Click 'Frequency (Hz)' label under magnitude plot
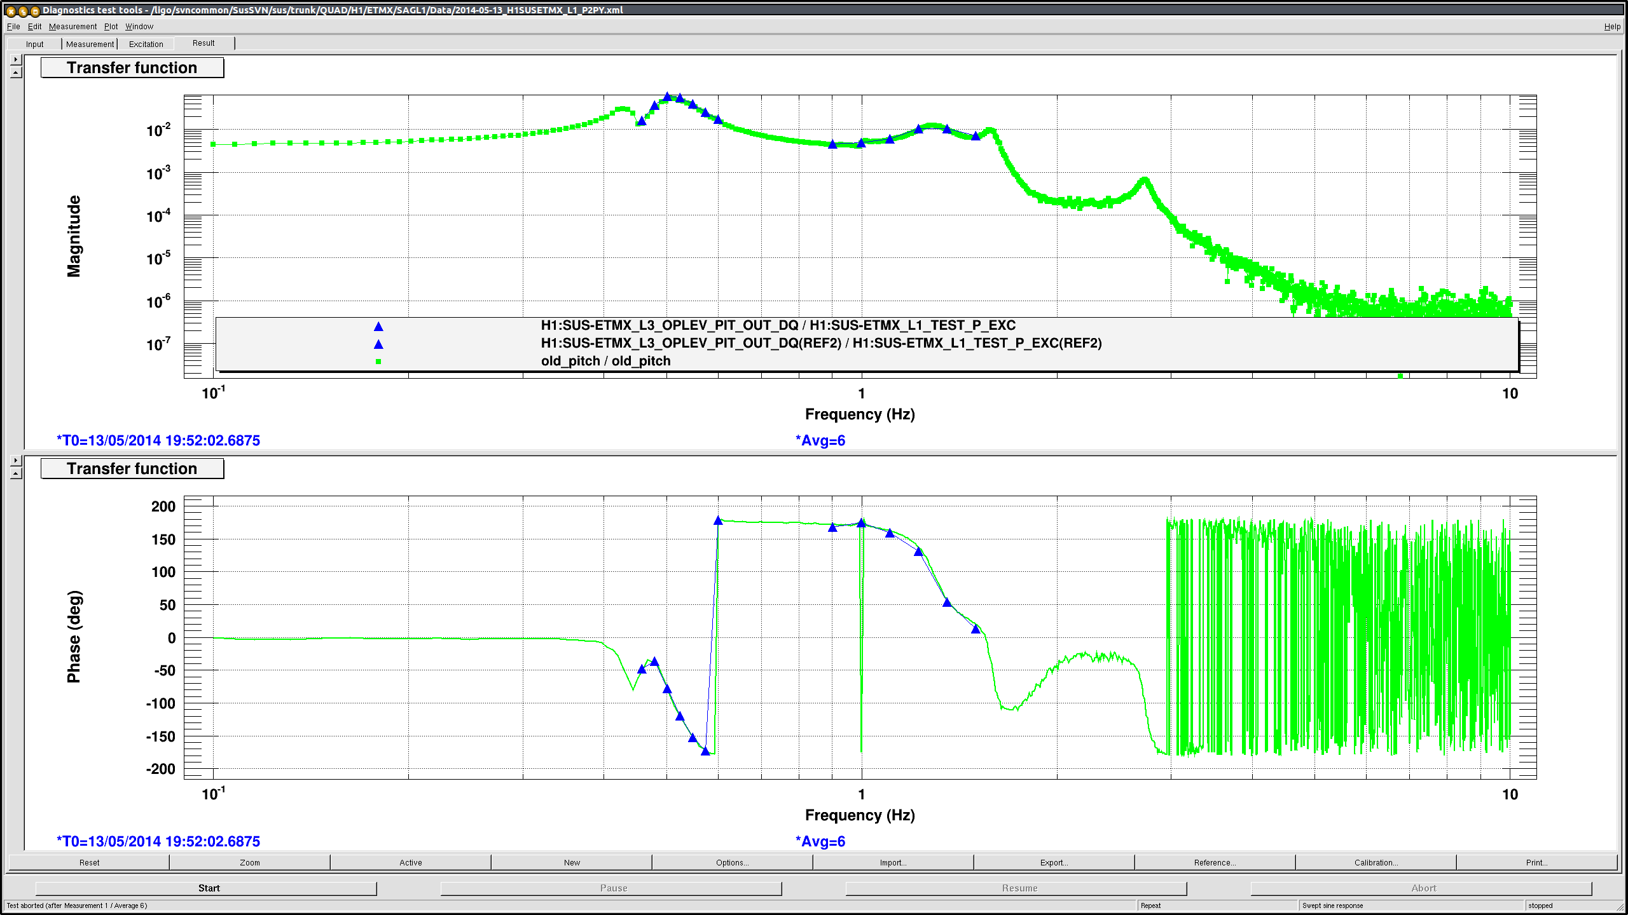 tap(860, 414)
